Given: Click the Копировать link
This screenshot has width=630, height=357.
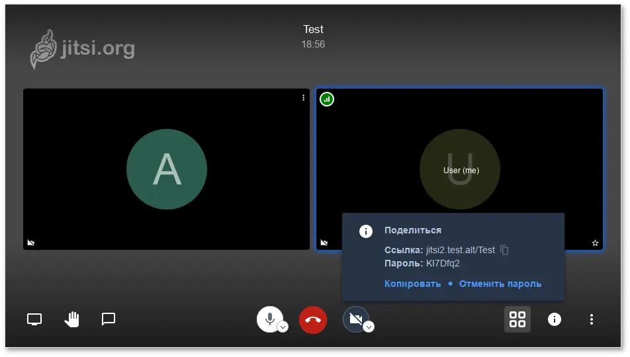Looking at the screenshot, I should (412, 284).
